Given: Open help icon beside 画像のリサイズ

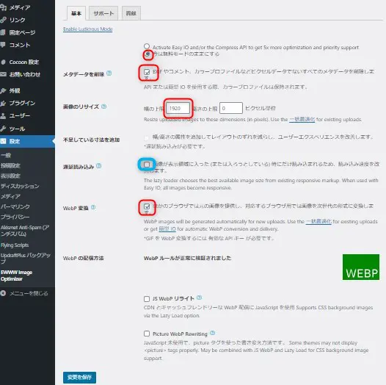Looking at the screenshot, I should (x=104, y=107).
